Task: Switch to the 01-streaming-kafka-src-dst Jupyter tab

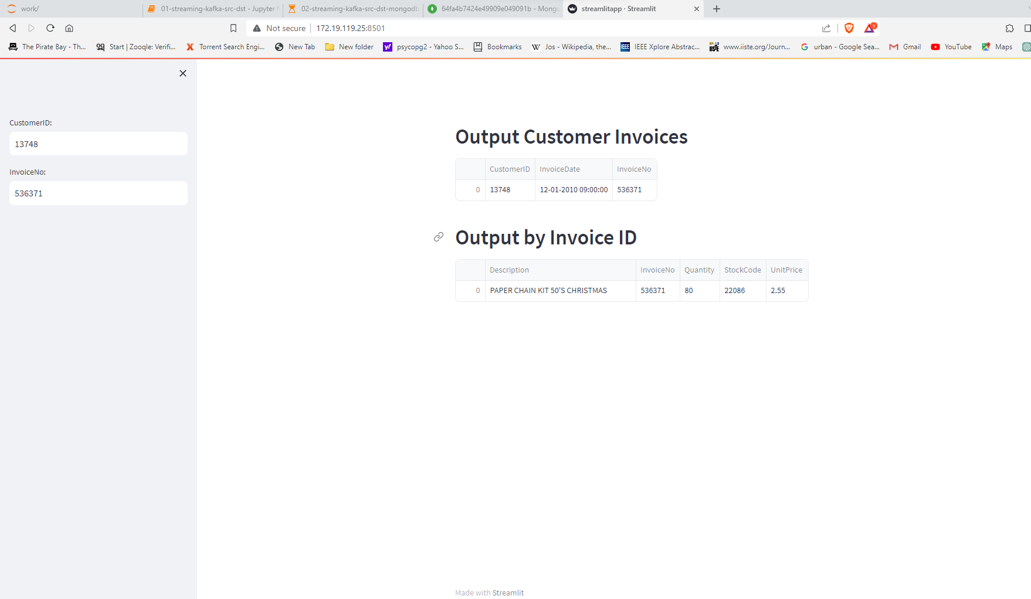Action: point(211,9)
